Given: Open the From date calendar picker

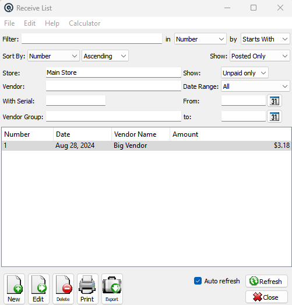Looking at the screenshot, I should 275,101.
